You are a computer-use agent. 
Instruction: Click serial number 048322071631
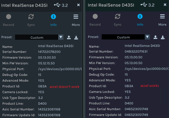point(136,52)
